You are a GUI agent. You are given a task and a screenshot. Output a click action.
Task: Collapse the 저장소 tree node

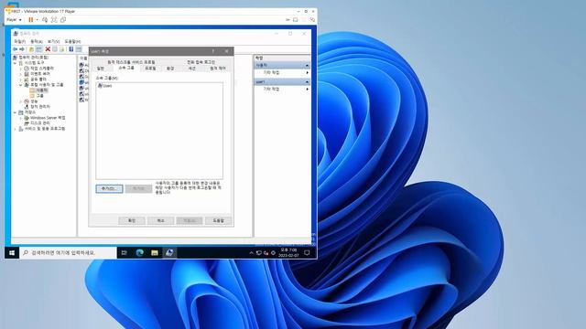[16, 112]
